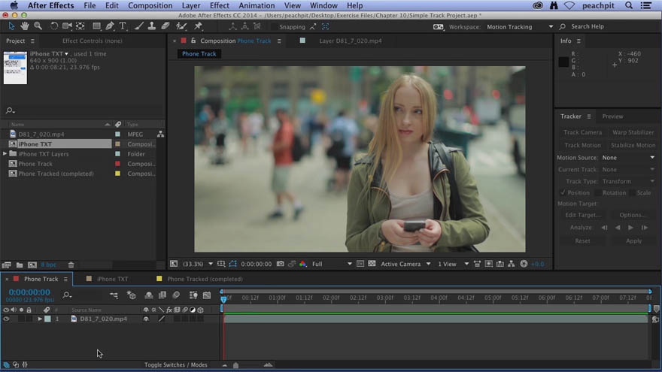Screen dimensions: 662x372
Task: Toggle Snapping option in toolbar
Action: (x=292, y=26)
